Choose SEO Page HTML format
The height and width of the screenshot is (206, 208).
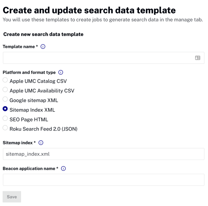coord(5,119)
